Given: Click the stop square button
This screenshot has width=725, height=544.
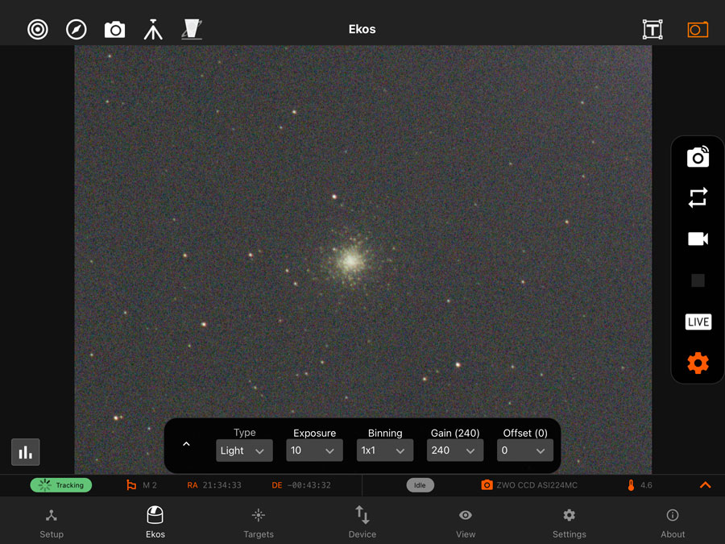Looking at the screenshot, I should click(x=698, y=280).
